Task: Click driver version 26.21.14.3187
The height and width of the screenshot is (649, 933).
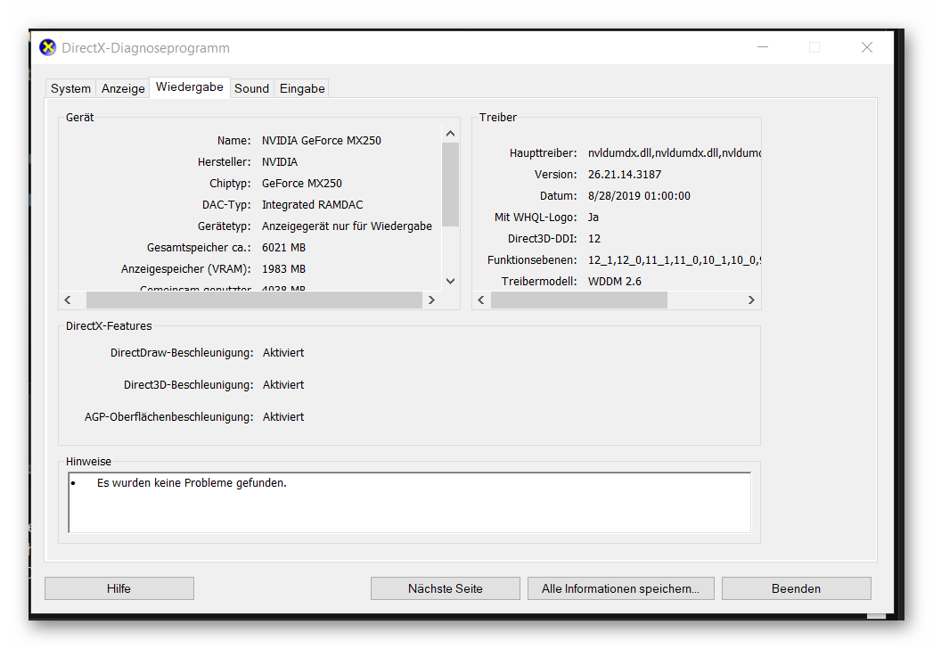Action: coord(625,175)
